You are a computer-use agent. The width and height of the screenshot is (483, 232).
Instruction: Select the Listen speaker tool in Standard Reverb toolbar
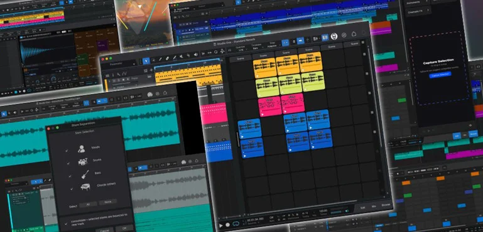[x=195, y=55]
